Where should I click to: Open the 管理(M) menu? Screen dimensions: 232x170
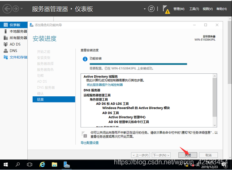click(x=179, y=9)
